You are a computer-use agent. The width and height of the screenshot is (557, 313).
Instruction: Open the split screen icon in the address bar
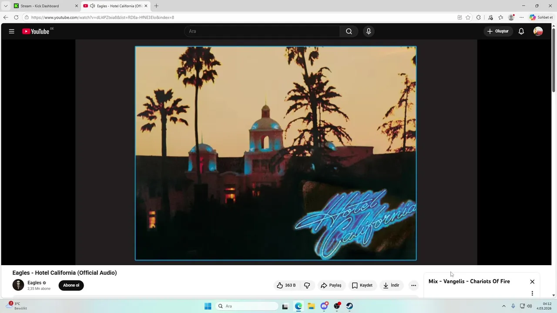(x=460, y=17)
